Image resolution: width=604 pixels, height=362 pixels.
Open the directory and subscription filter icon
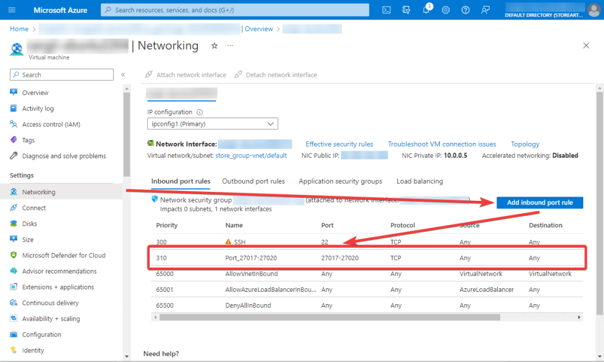pyautogui.click(x=406, y=10)
